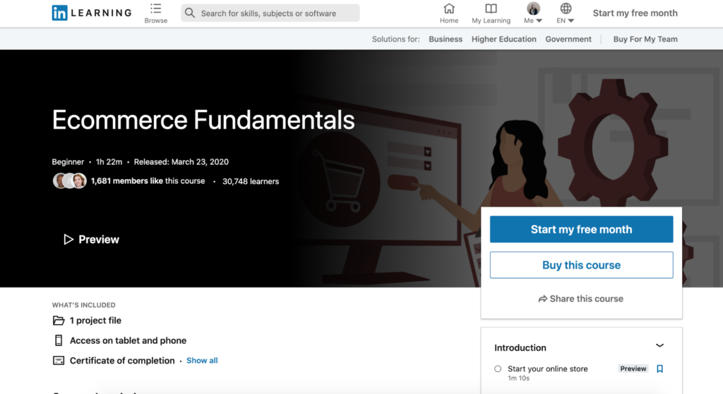The height and width of the screenshot is (394, 723).
Task: Select Higher Education solutions link
Action: pos(504,39)
